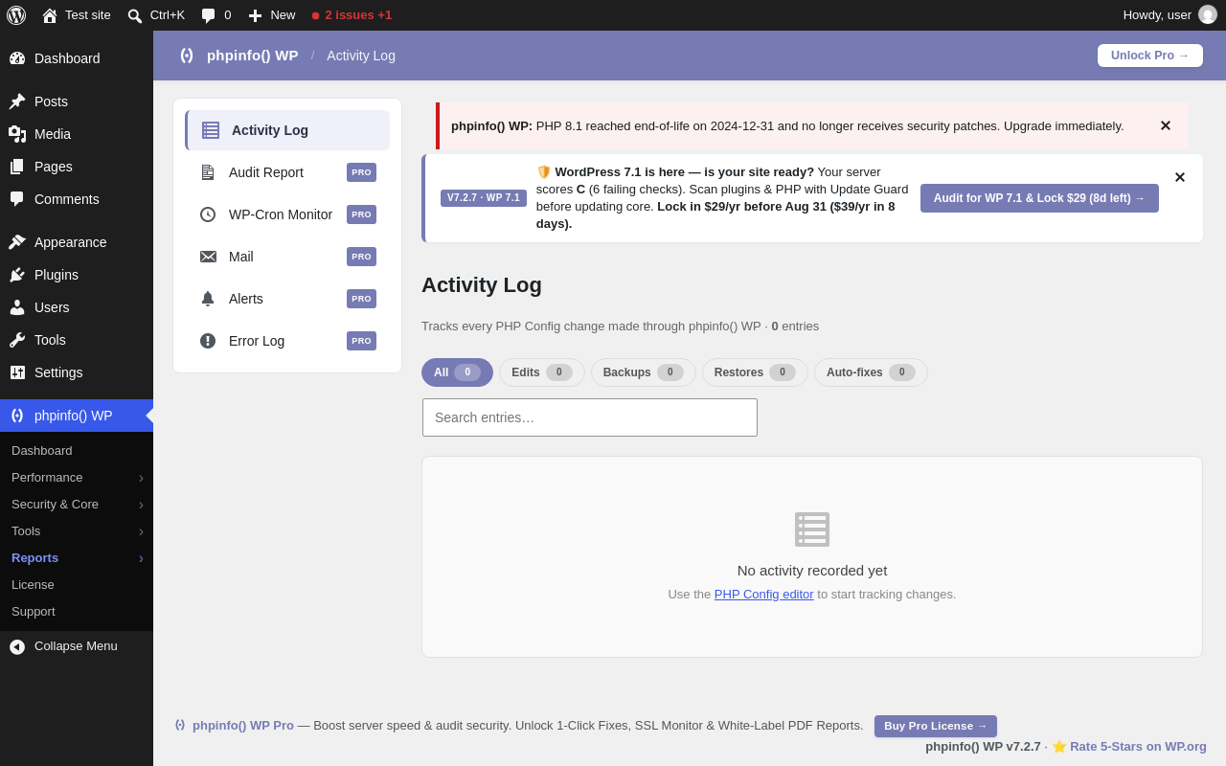
Task: Open Plugins plug icon
Action: point(17,275)
